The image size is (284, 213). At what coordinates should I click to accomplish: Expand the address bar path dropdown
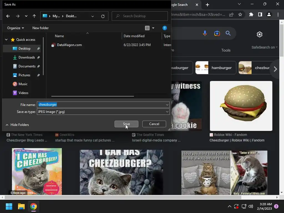(x=93, y=16)
